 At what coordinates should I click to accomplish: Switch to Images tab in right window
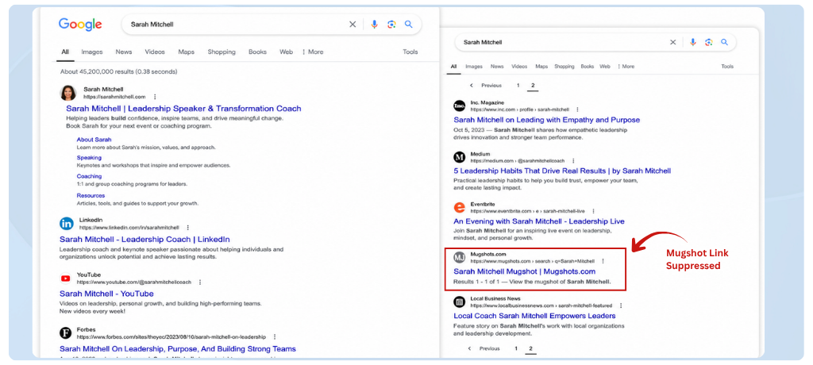[x=473, y=67]
